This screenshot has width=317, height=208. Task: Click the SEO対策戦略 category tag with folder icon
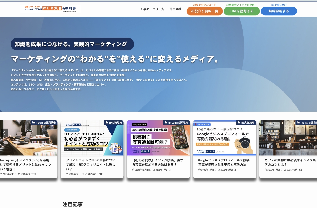click(x=114, y=122)
